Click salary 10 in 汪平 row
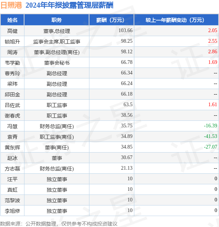The height and width of the screenshot is (227, 219). [x=130, y=178]
